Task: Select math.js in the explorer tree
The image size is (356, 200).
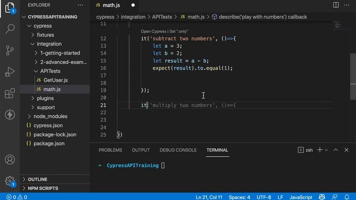Action: [55, 89]
